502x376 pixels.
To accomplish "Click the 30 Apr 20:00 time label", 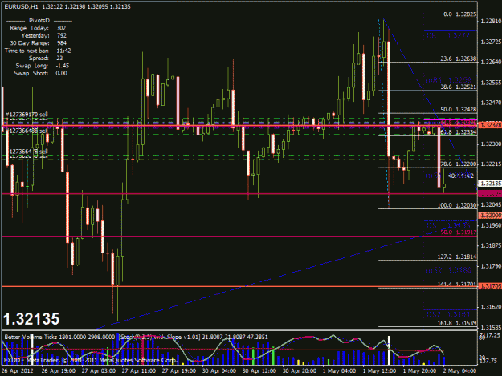I will click(x=300, y=371).
